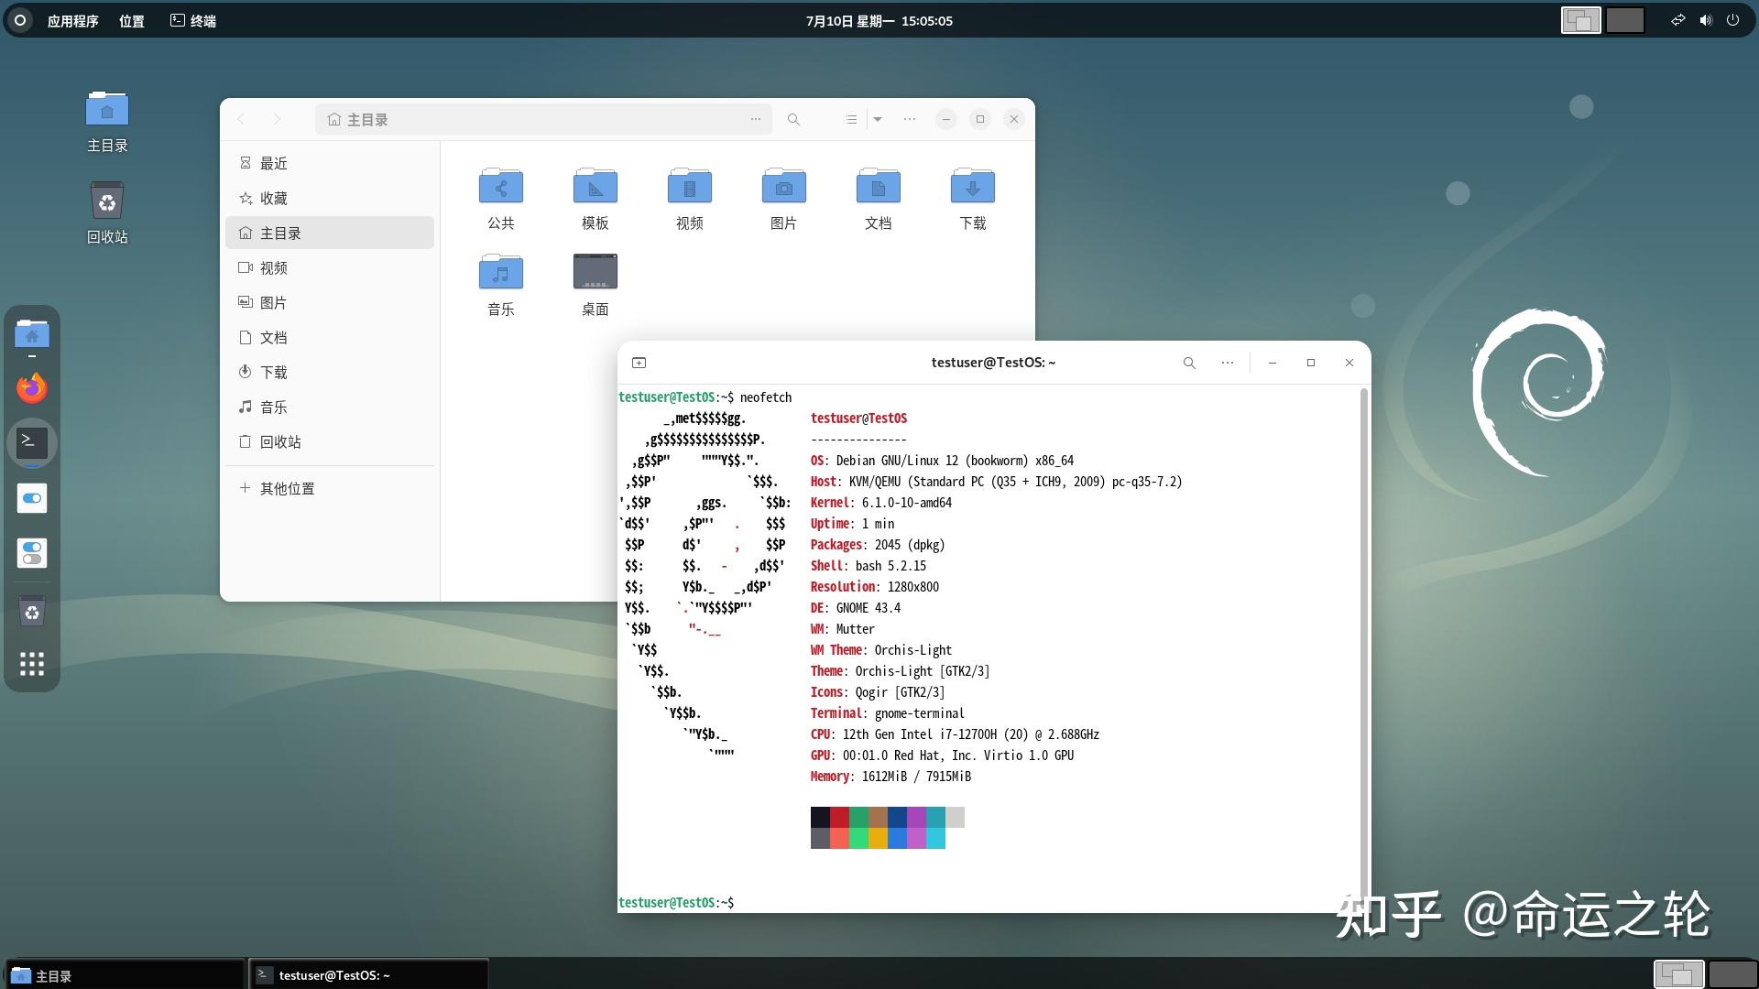Screen dimensions: 1759x989
Task: Open Firefox from the dock
Action: 32,387
